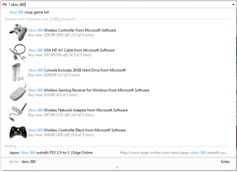Open Xbox 360 VGA HD AV Cable result
The image size is (237, 172).
71,50
